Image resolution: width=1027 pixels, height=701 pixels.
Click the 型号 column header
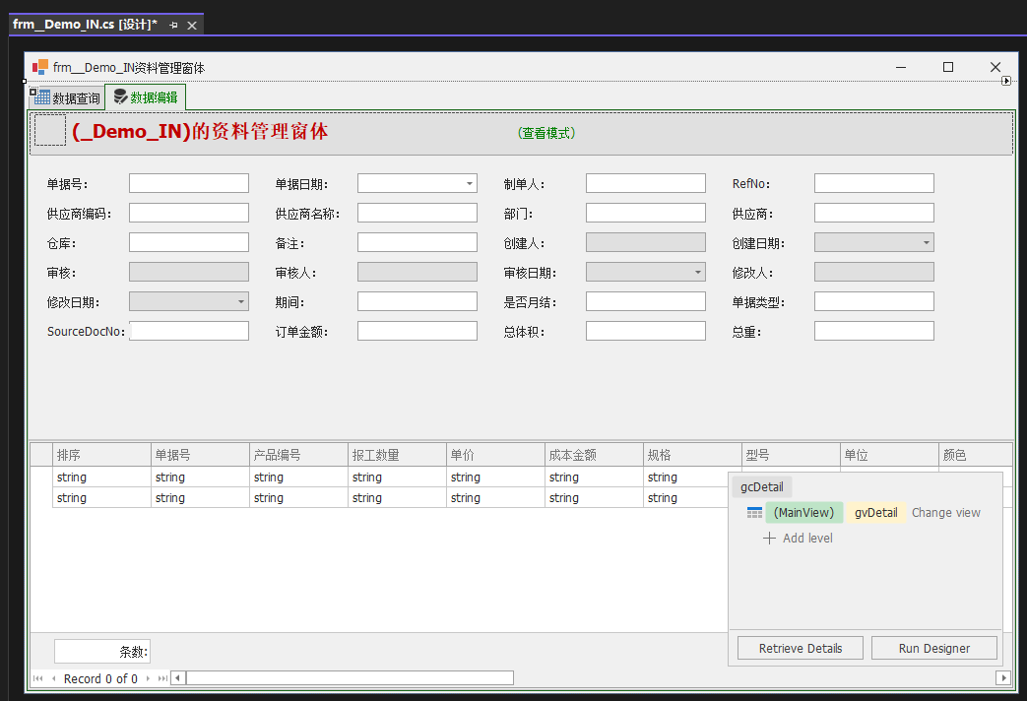pos(792,455)
